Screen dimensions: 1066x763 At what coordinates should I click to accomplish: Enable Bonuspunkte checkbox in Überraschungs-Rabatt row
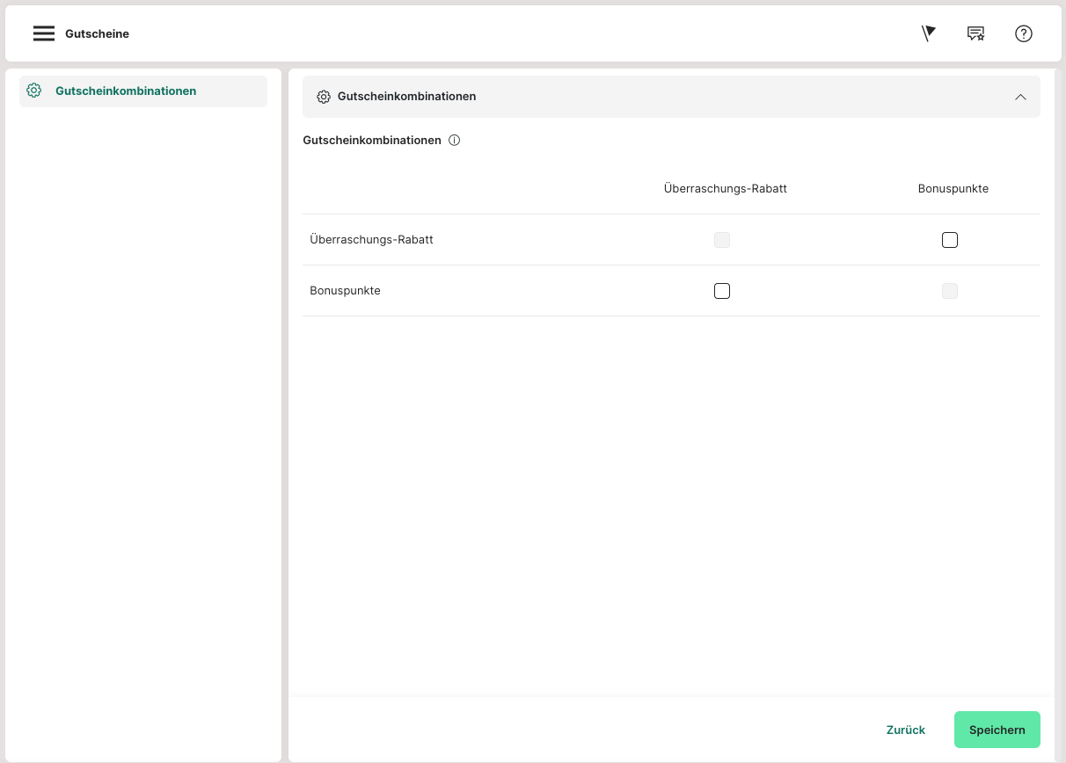coord(949,240)
